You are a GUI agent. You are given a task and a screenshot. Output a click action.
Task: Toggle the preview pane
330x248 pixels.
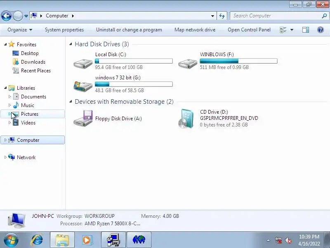[306, 30]
